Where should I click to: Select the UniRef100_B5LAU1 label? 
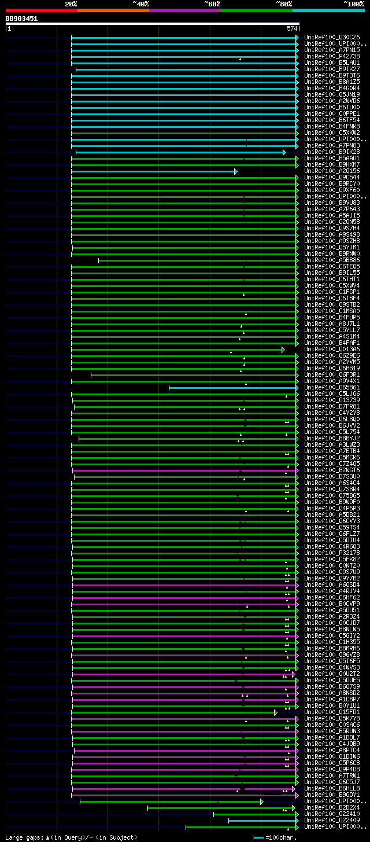coord(332,62)
